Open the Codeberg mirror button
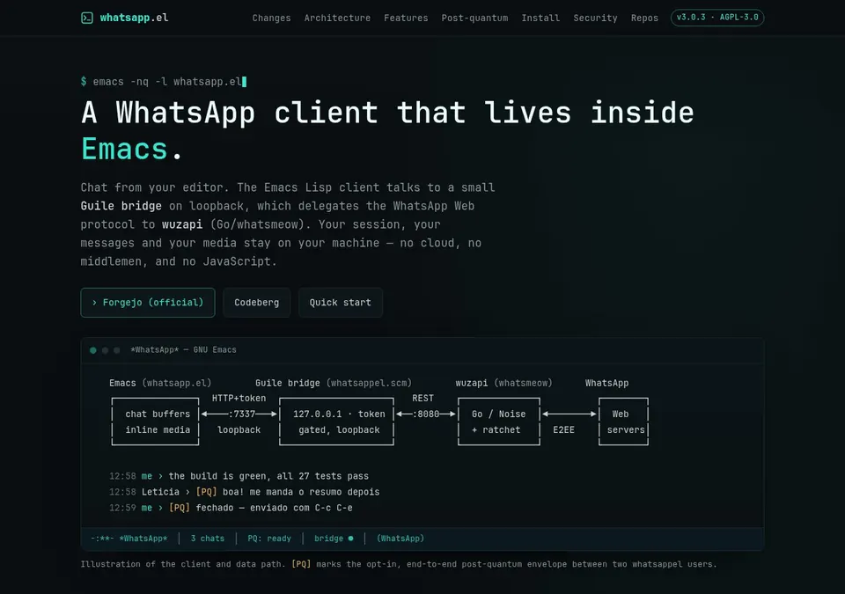 (256, 303)
